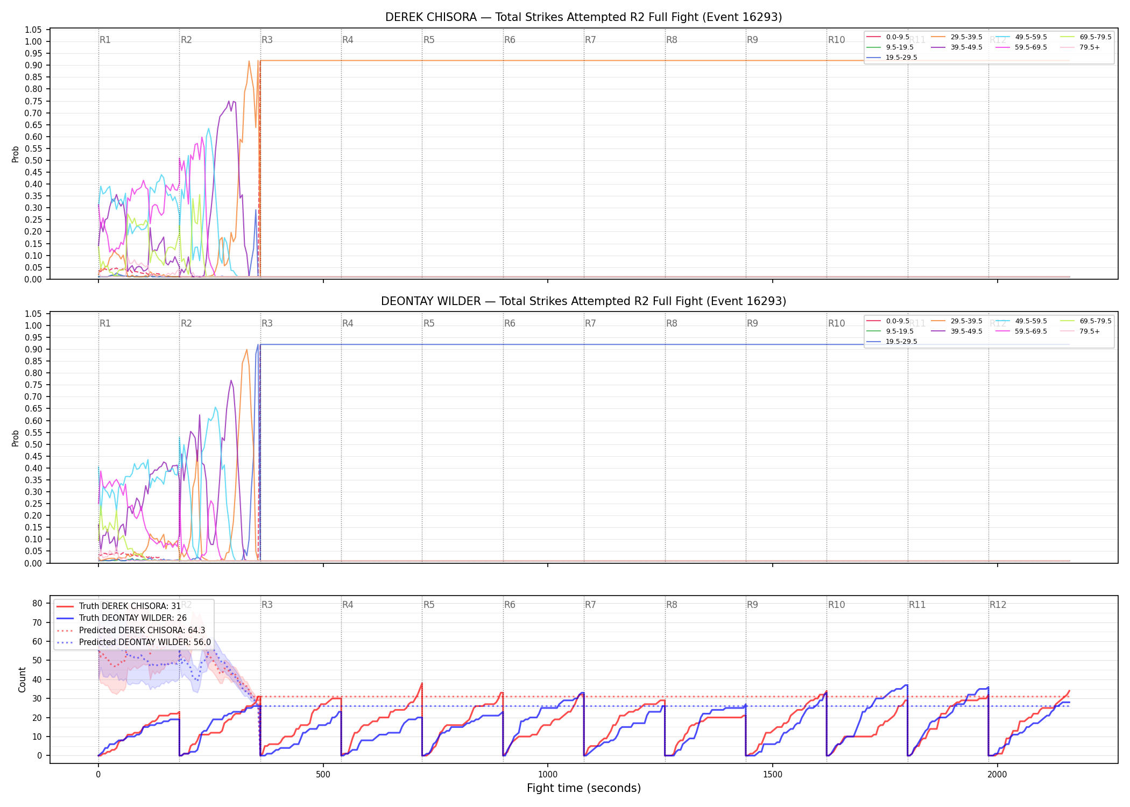Click the R3 round marker in Chisora chart
The width and height of the screenshot is (1130, 807).
[x=267, y=40]
